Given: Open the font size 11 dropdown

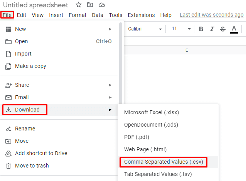Looking at the screenshot, I should pos(181,29).
